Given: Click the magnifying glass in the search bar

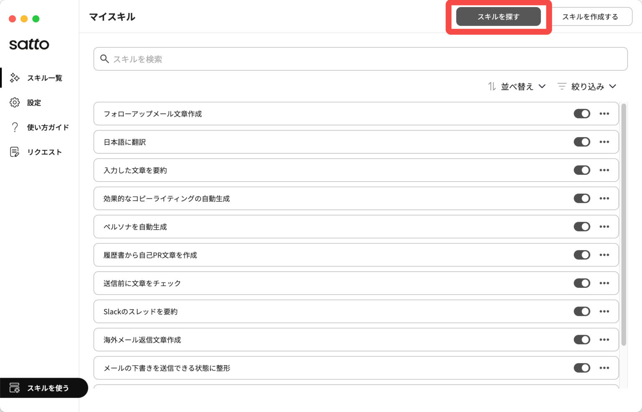Looking at the screenshot, I should [x=104, y=59].
